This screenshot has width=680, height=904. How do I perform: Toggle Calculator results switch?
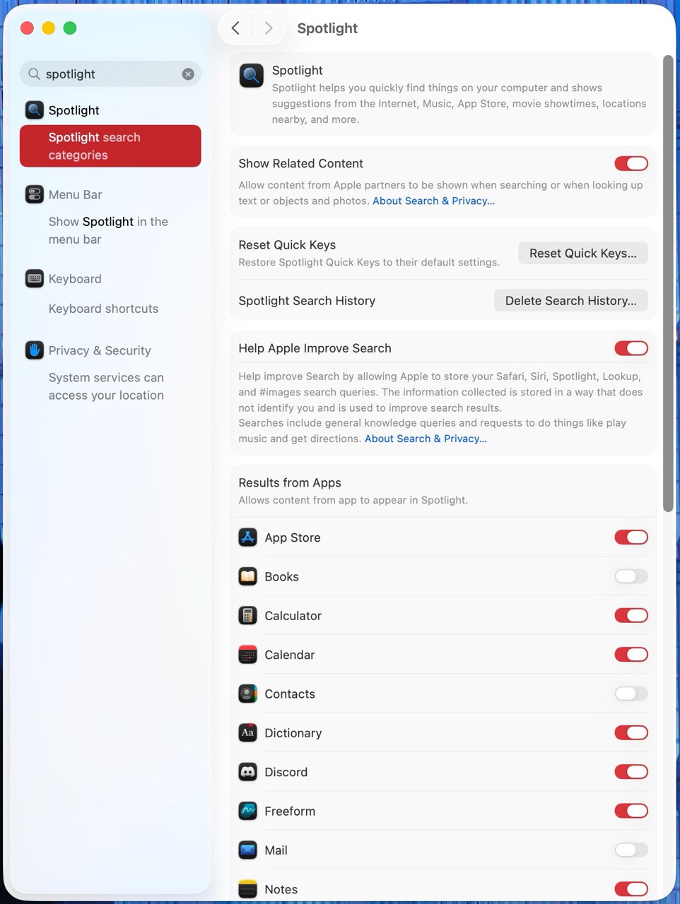[631, 616]
